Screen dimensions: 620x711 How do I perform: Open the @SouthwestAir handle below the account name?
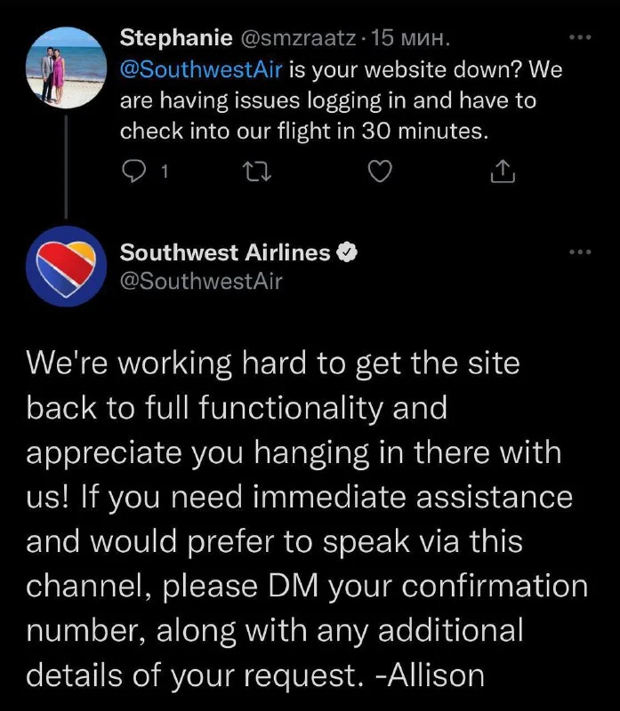tap(200, 282)
